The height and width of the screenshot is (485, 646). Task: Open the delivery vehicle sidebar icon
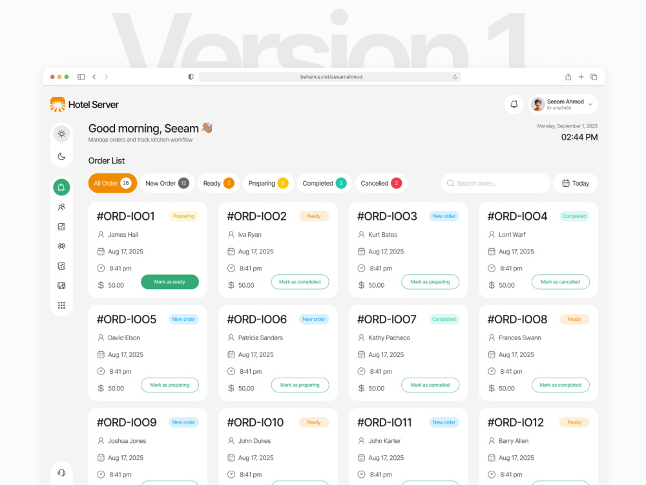[x=61, y=285]
